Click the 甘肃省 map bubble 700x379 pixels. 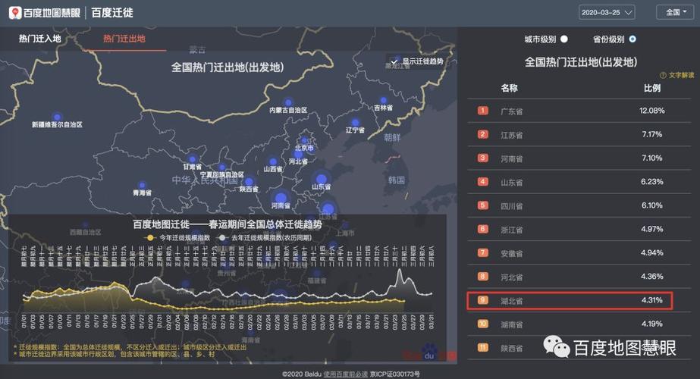pos(193,159)
